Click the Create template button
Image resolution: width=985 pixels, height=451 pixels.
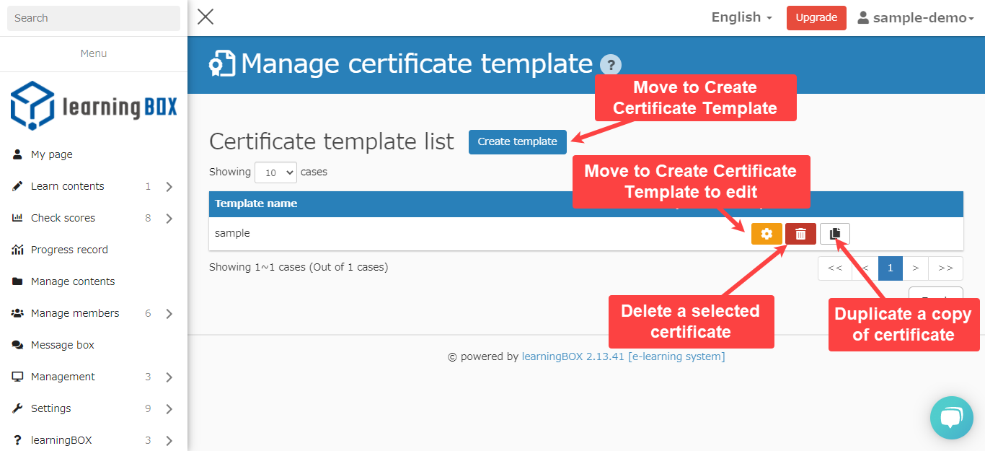coord(517,141)
